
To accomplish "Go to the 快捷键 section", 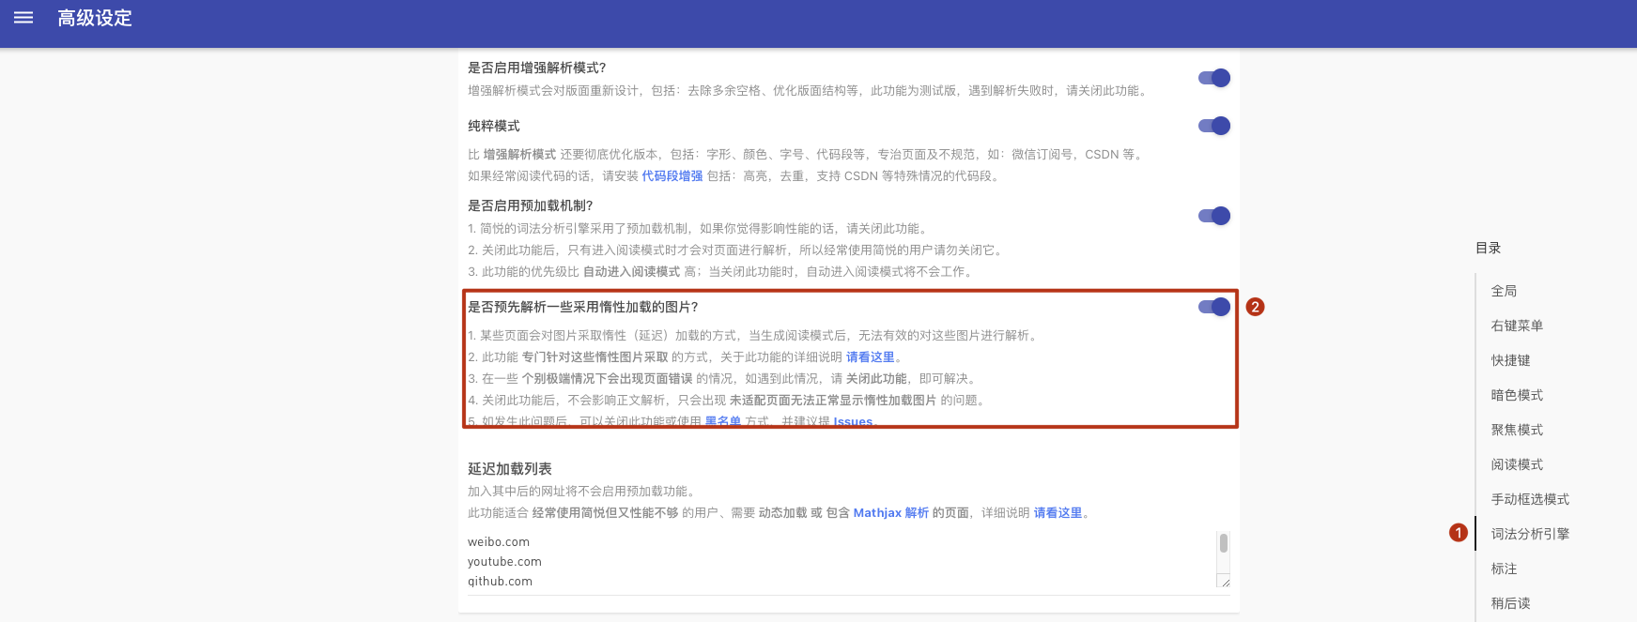I will point(1510,360).
